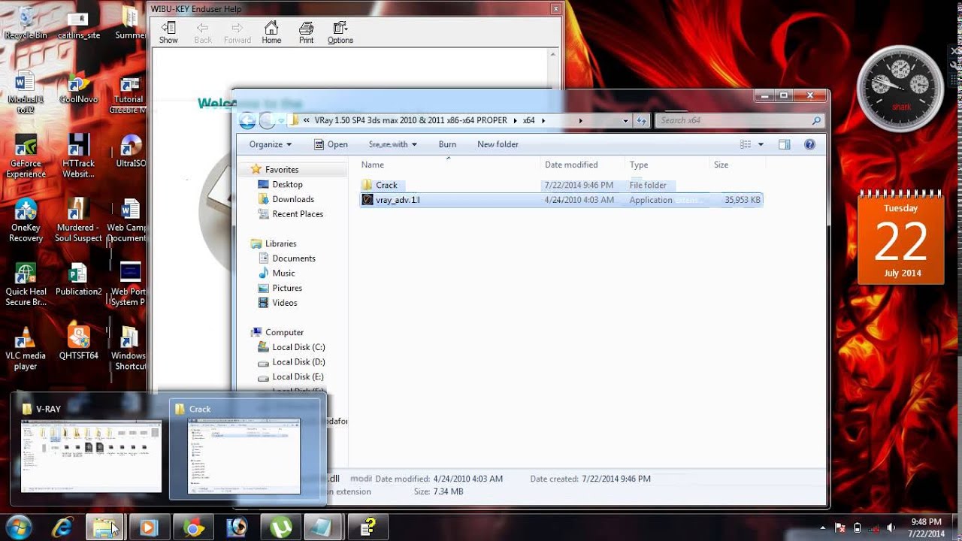Show hidden tray icons arrow
Image resolution: width=962 pixels, height=541 pixels.
point(823,527)
